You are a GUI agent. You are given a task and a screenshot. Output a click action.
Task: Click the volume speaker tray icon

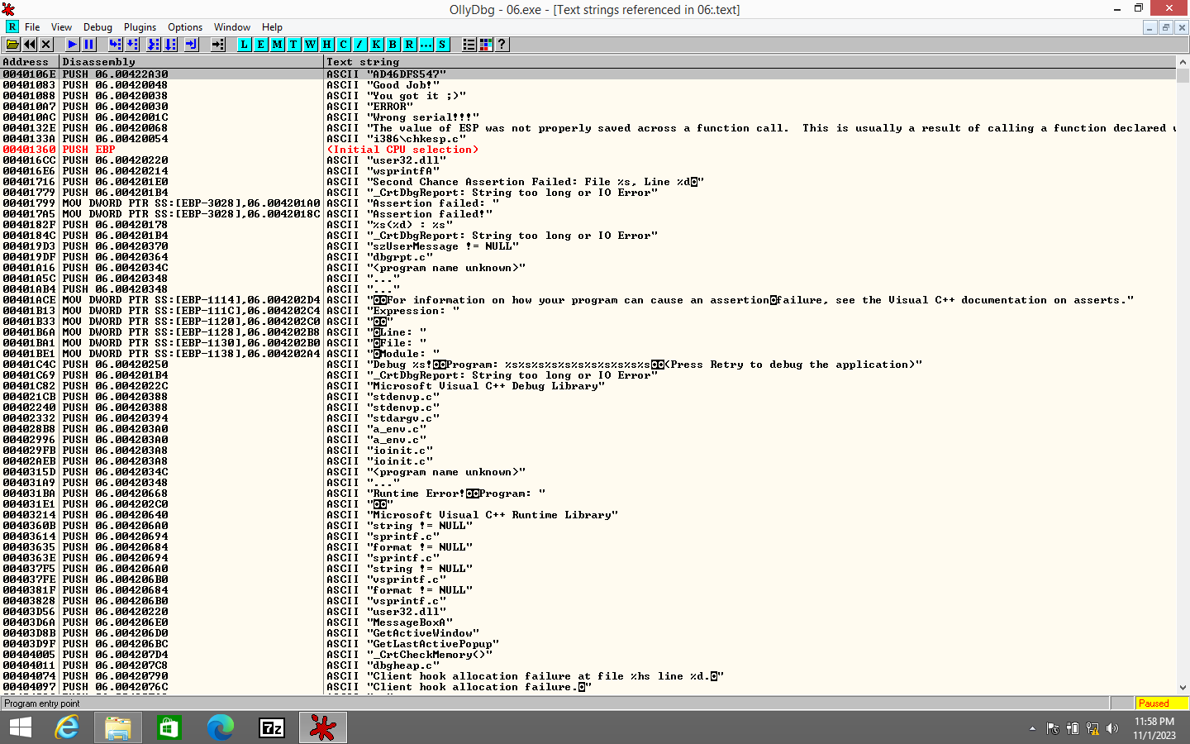[x=1111, y=728]
